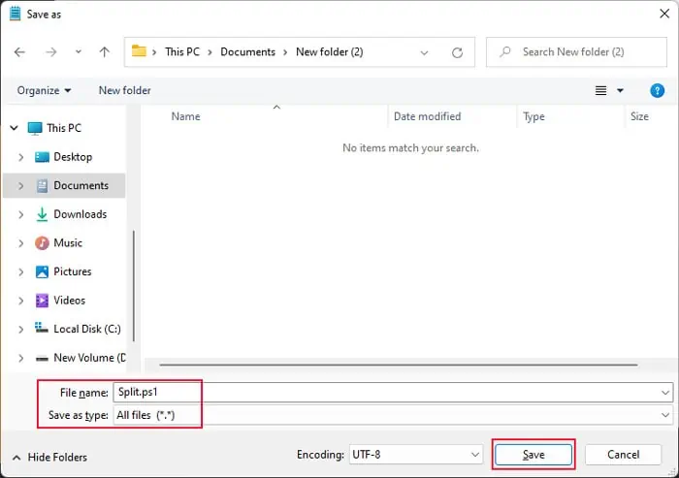
Task: Click the Save button
Action: tap(533, 455)
